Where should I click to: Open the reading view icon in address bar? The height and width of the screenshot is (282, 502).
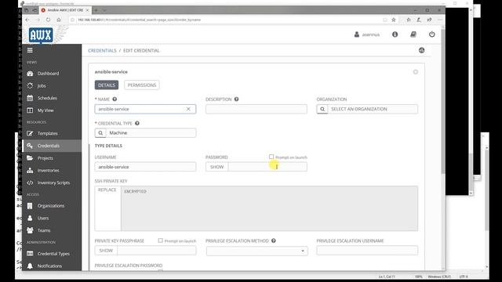click(385, 20)
